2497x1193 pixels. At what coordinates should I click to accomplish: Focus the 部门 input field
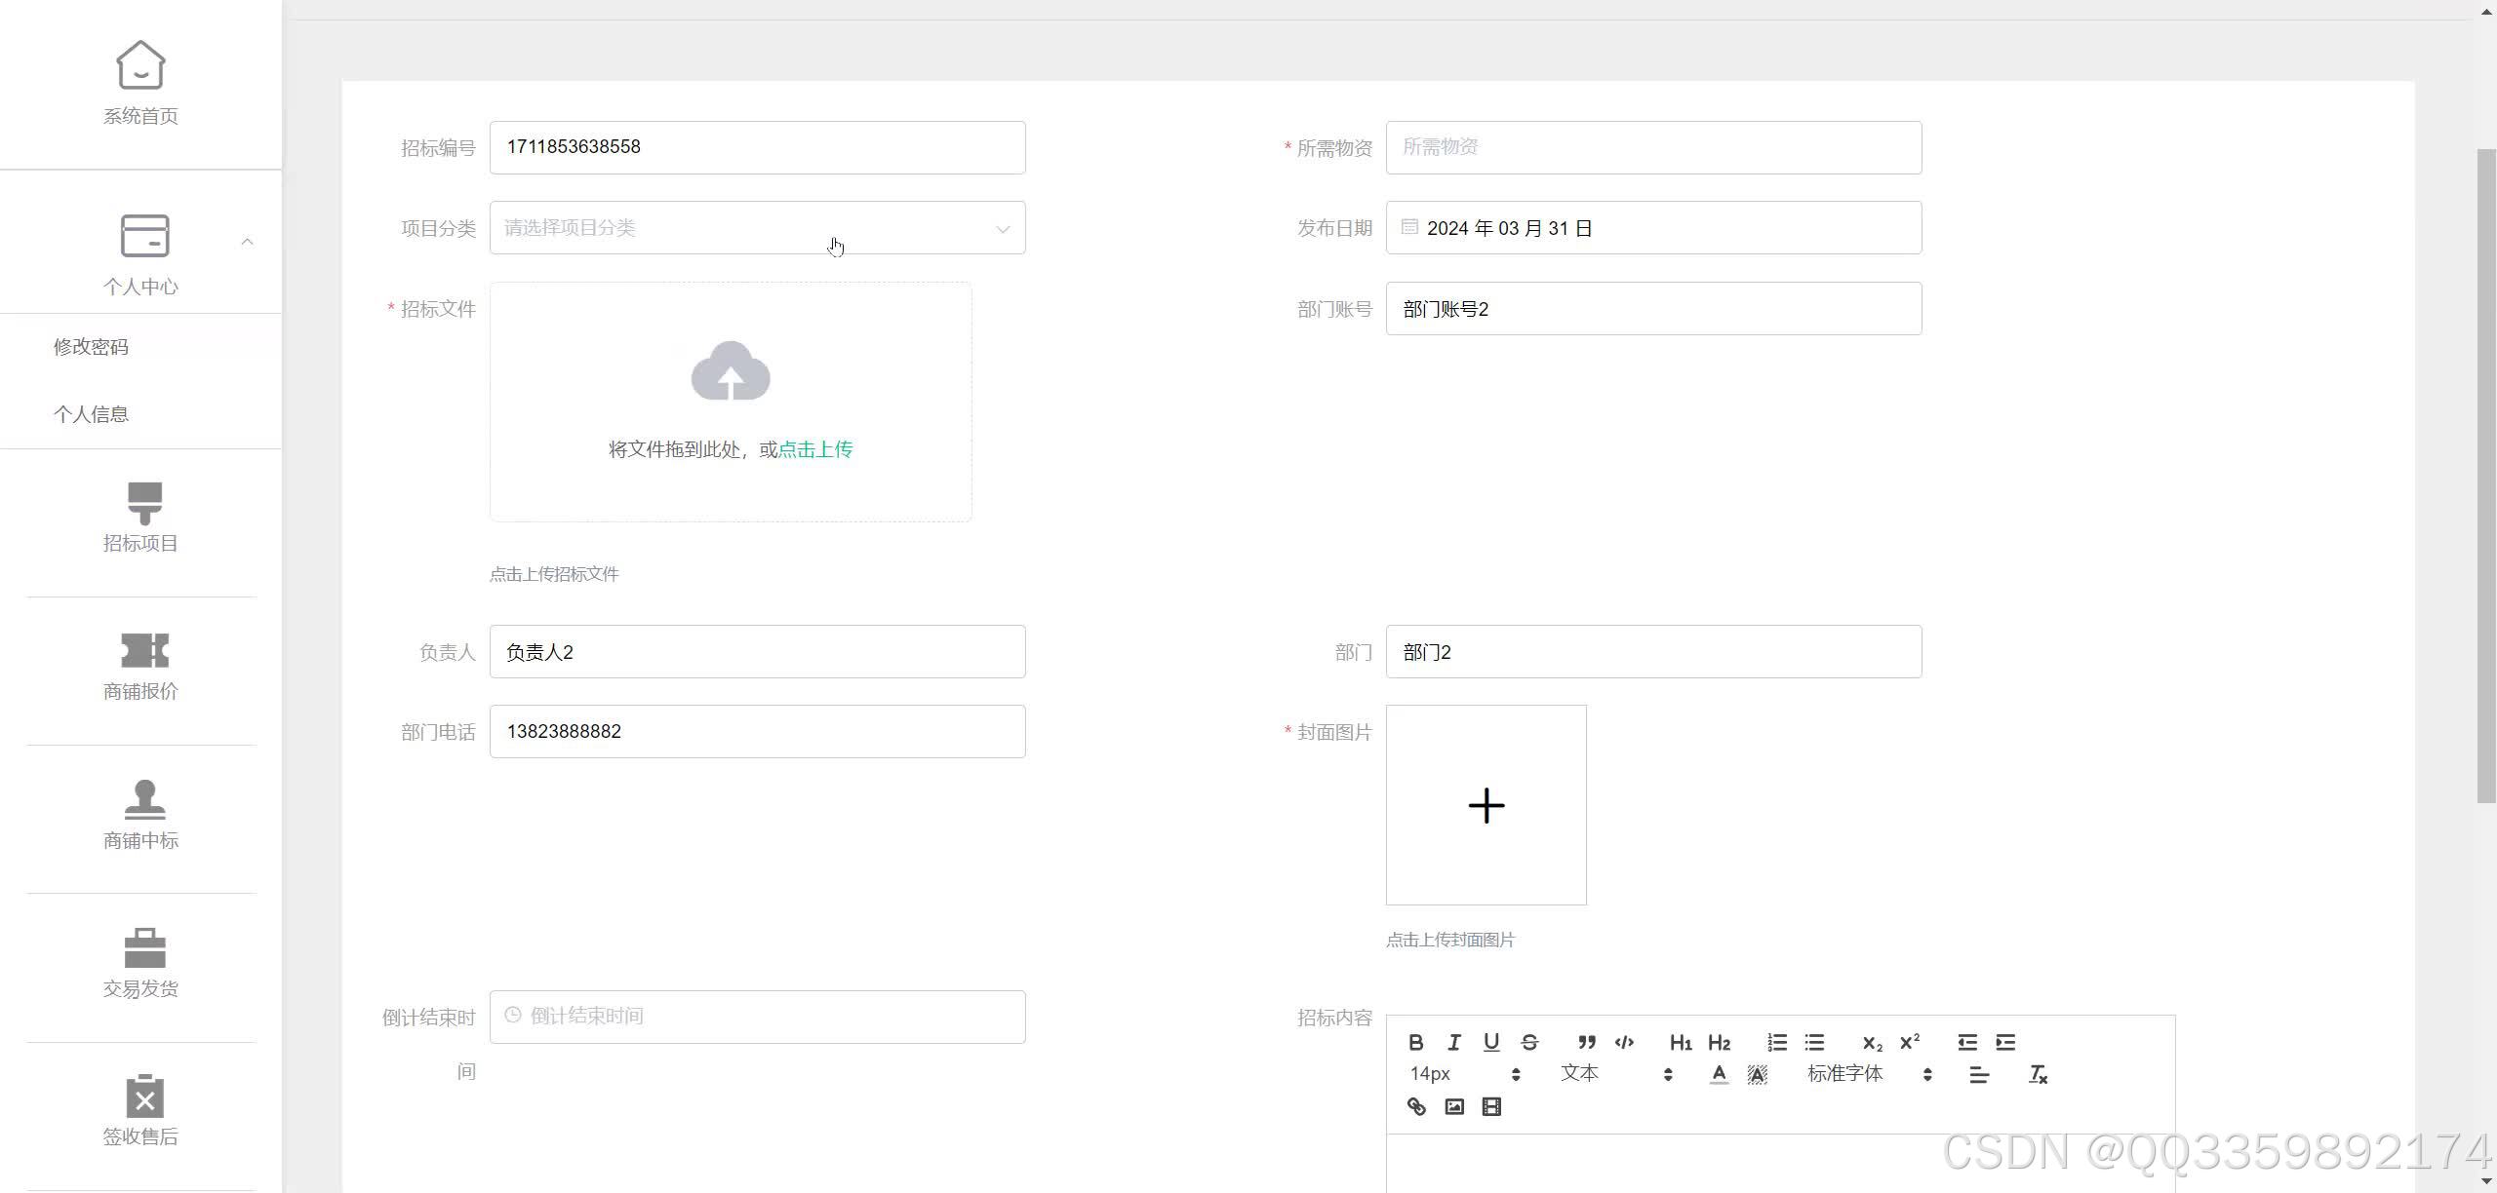coord(1653,652)
